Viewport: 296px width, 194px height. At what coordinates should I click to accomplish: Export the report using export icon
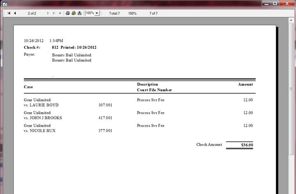[79, 13]
